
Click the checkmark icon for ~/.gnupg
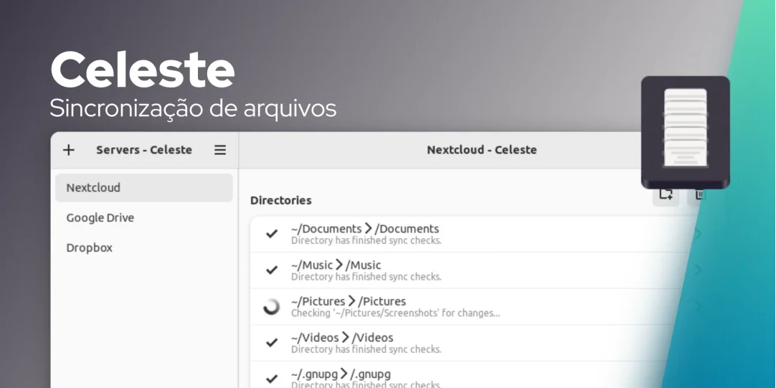272,379
